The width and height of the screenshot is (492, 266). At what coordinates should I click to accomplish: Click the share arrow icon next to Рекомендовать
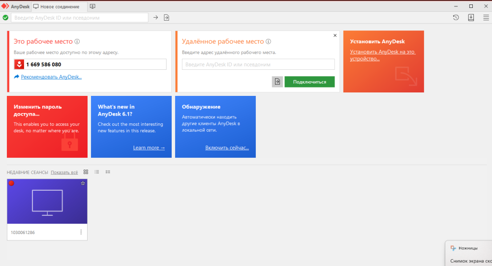pos(17,77)
